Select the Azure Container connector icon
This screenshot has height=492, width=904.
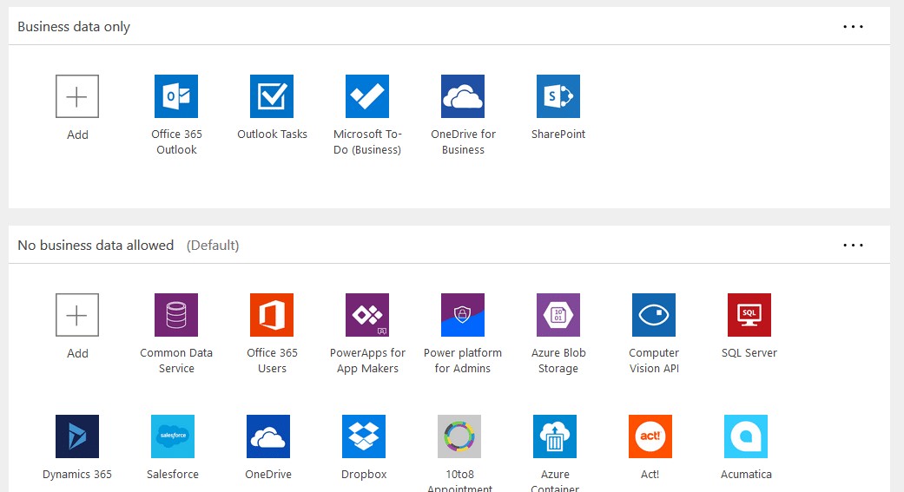[555, 436]
